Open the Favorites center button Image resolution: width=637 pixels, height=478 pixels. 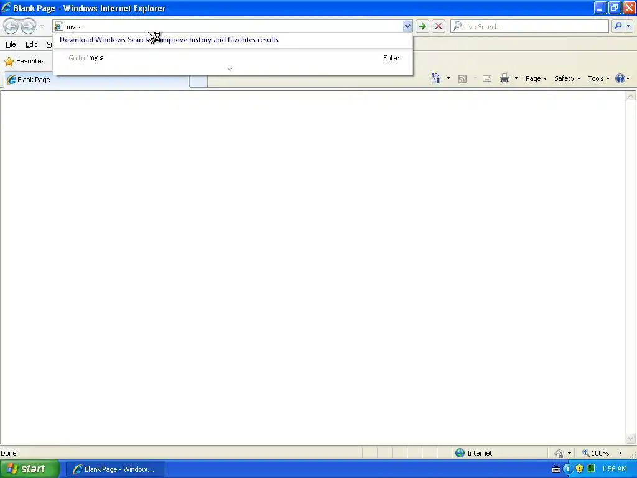pos(24,62)
